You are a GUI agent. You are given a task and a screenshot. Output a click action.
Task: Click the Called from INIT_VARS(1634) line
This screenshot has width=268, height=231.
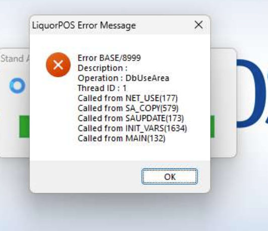(132, 129)
